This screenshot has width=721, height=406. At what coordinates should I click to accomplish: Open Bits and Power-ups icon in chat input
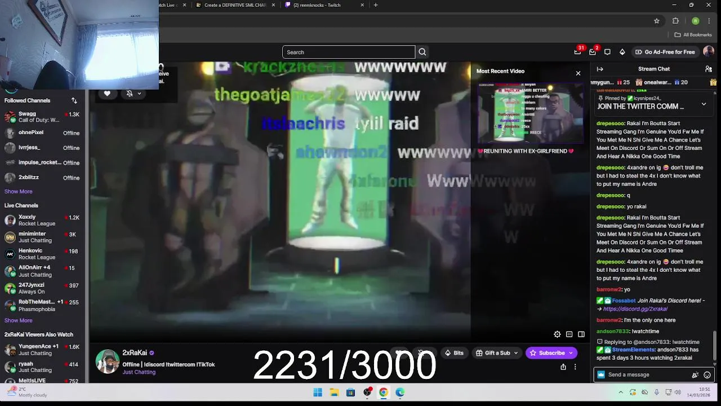click(695, 375)
